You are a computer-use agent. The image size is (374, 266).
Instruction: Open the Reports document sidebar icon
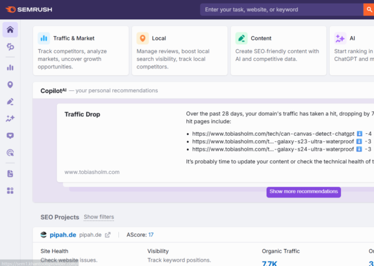click(x=10, y=174)
